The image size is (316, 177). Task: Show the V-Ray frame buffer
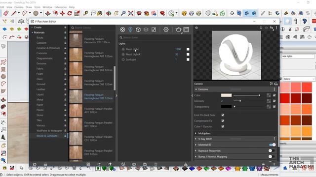coord(186,29)
